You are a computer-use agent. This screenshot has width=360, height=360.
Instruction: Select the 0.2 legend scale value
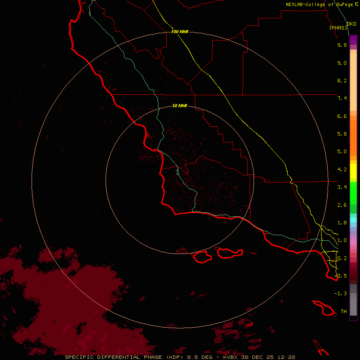[x=342, y=258]
